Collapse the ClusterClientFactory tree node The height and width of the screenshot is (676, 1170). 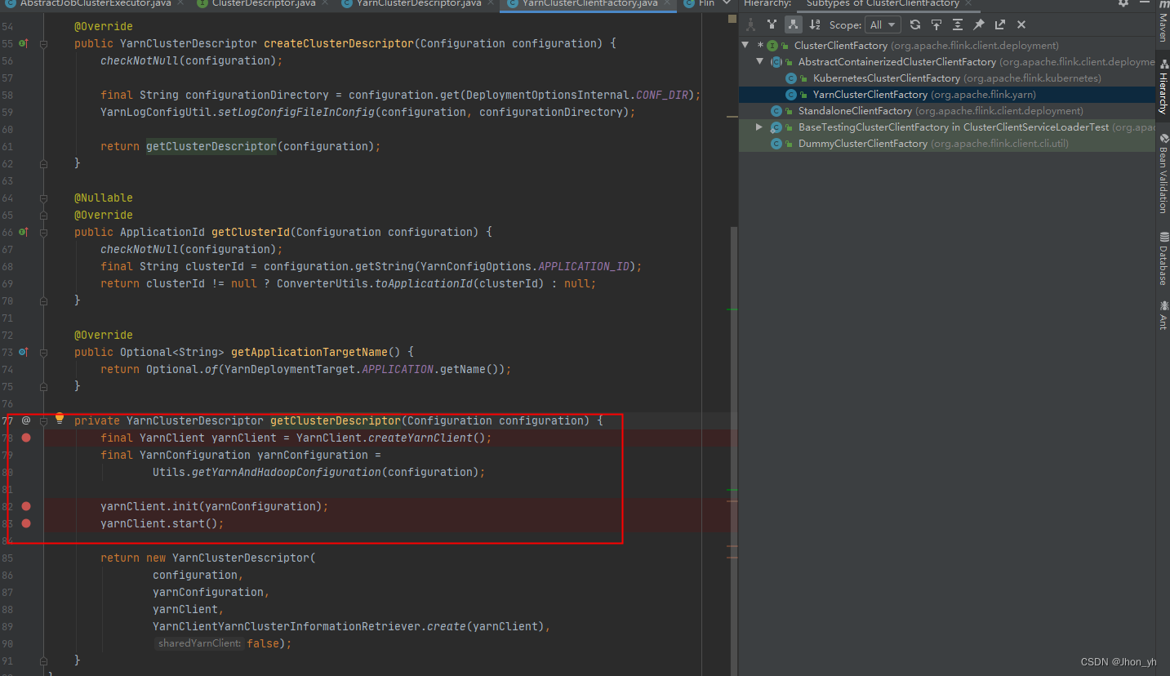click(x=746, y=46)
